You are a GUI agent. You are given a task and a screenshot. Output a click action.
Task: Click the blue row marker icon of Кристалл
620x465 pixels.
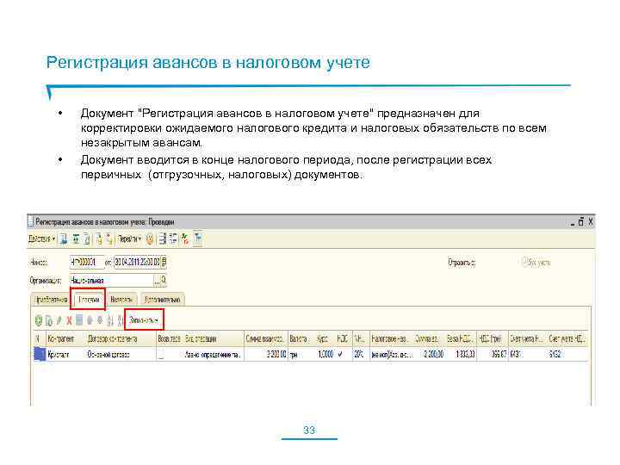[x=39, y=354]
